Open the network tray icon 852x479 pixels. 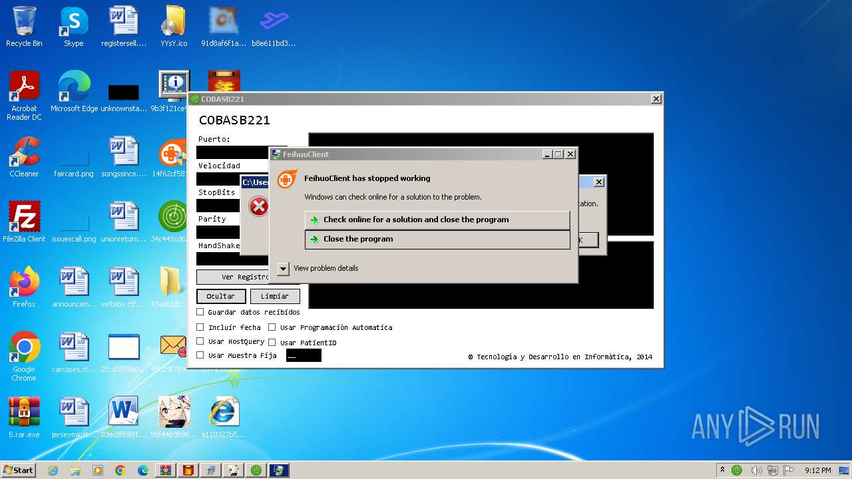[773, 470]
